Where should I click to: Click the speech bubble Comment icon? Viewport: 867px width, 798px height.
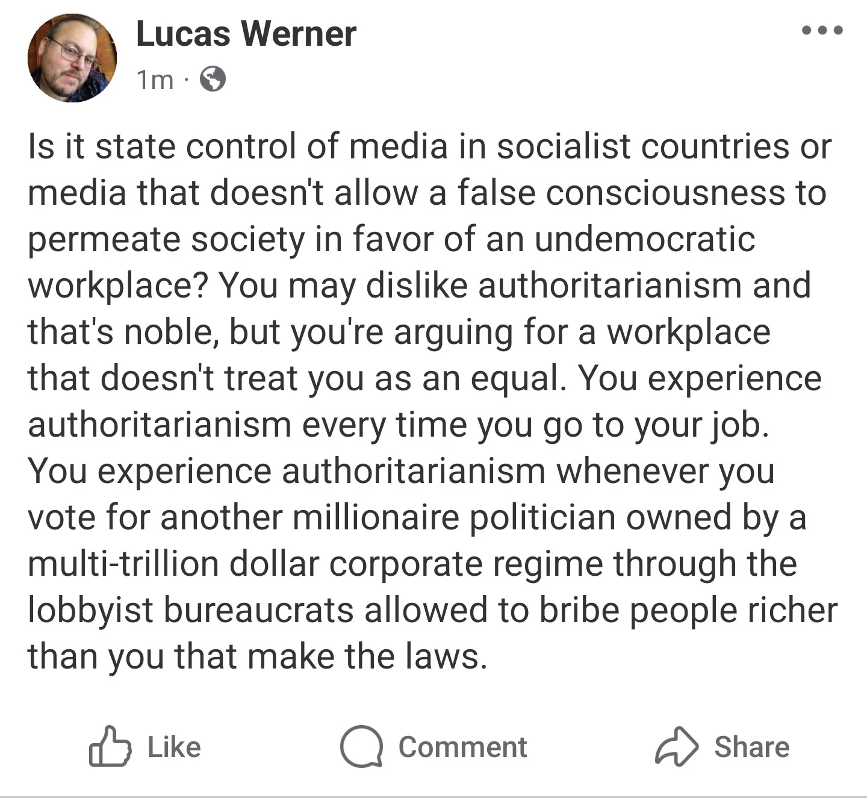coord(361,747)
